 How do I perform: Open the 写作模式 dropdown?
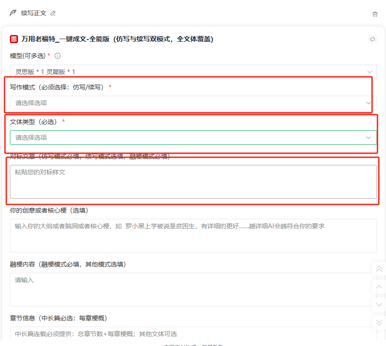pyautogui.click(x=193, y=103)
